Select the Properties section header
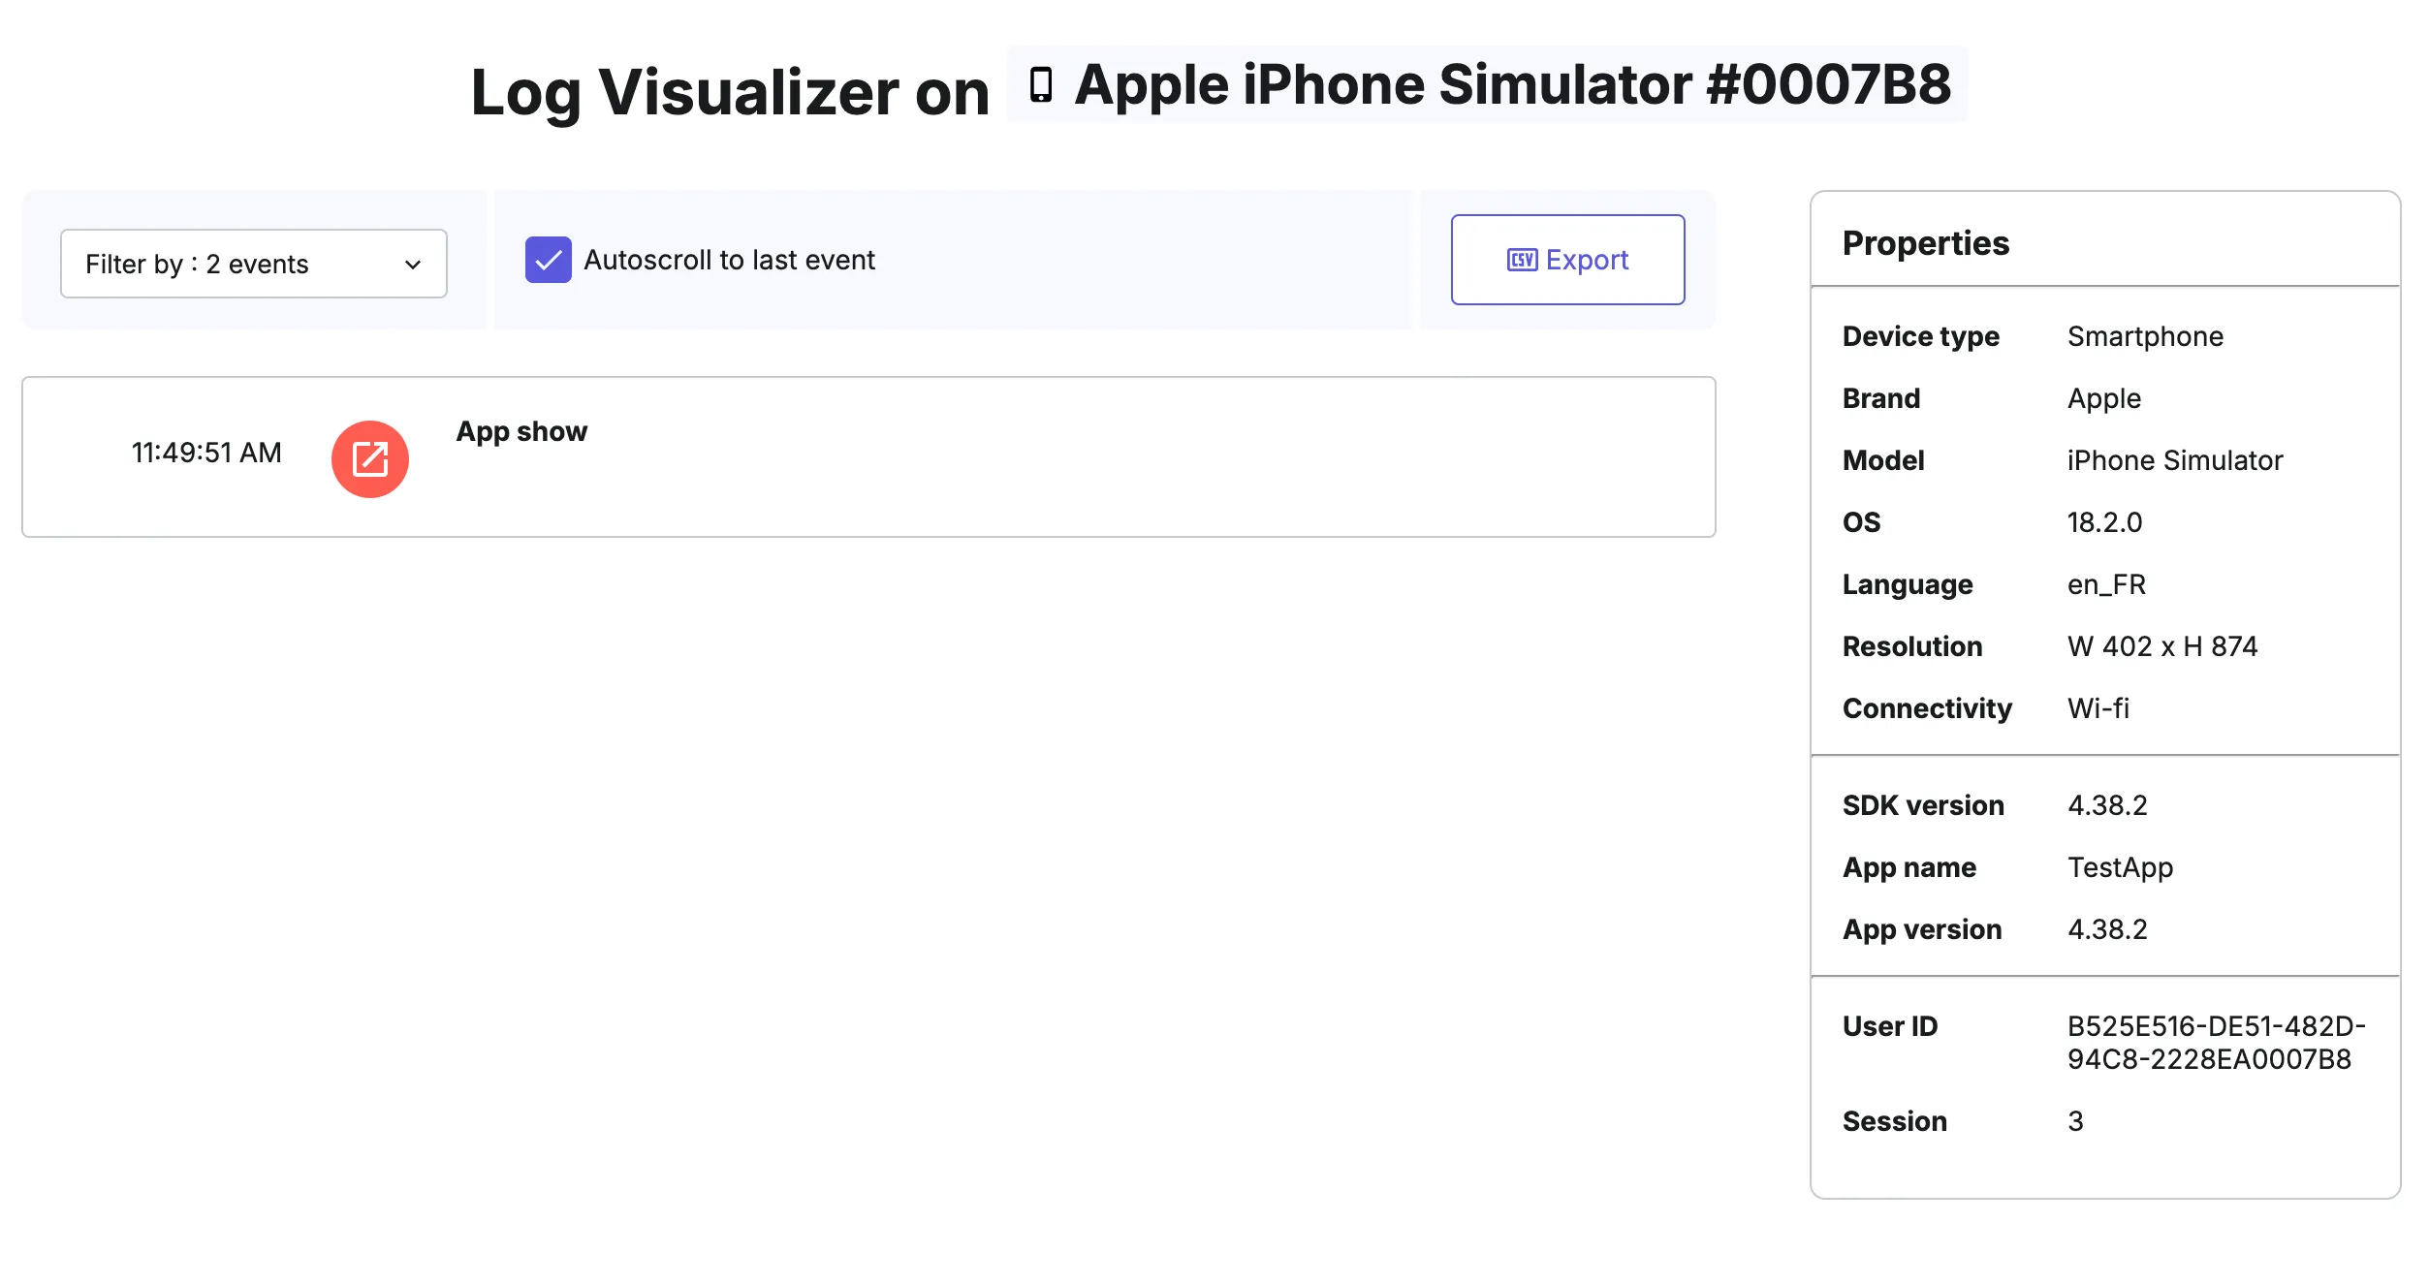2429x1285 pixels. pos(1925,243)
